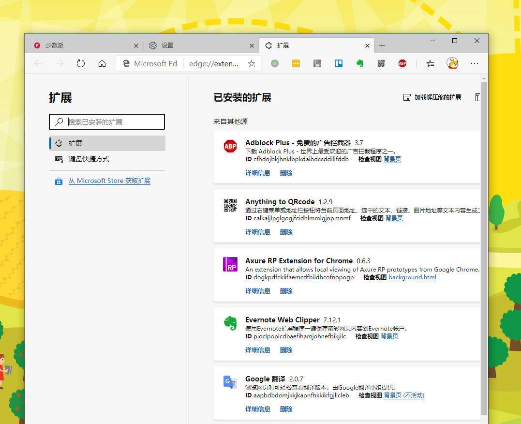Open the three-dots settings menu

click(x=475, y=63)
